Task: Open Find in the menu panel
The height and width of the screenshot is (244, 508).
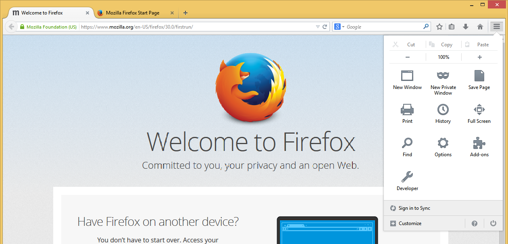Action: 407,147
